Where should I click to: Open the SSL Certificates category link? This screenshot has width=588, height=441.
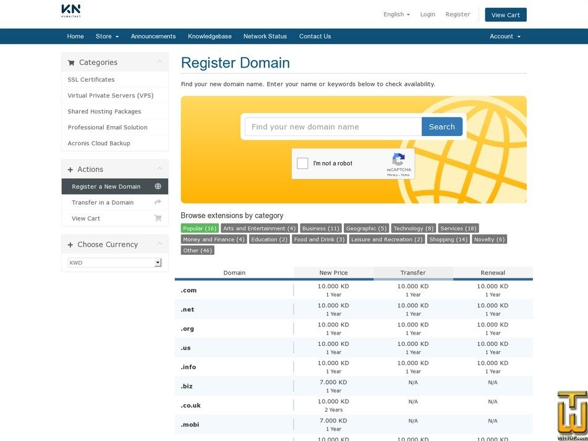point(91,79)
